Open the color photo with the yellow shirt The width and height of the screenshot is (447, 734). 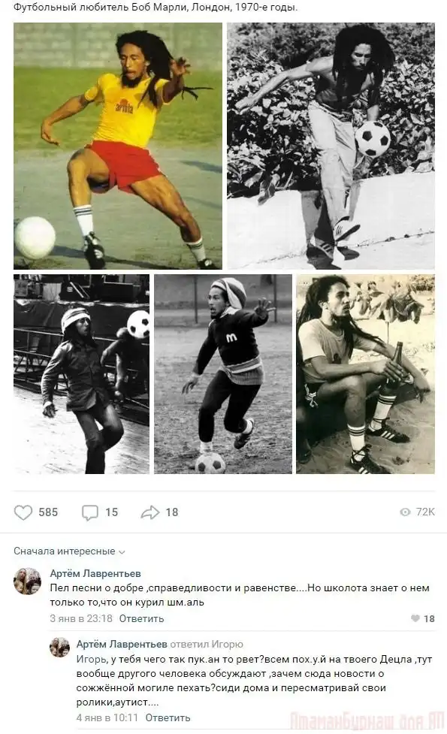pos(118,146)
